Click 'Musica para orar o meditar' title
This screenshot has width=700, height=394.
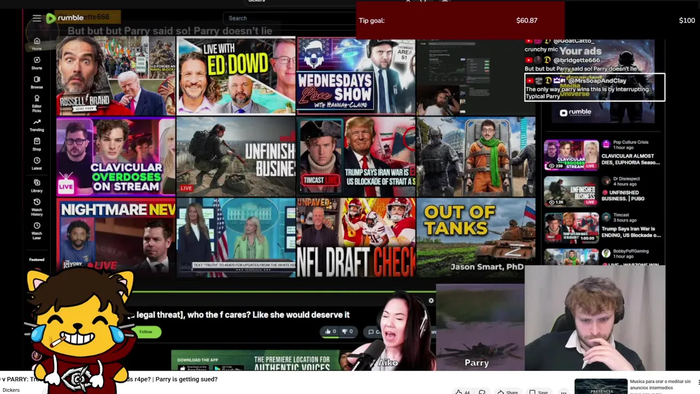659,384
